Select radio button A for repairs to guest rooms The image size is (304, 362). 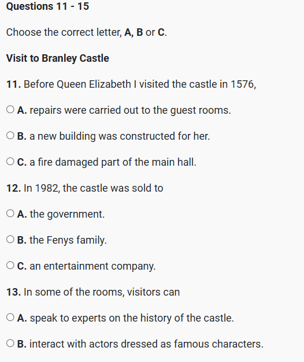pyautogui.click(x=10, y=110)
